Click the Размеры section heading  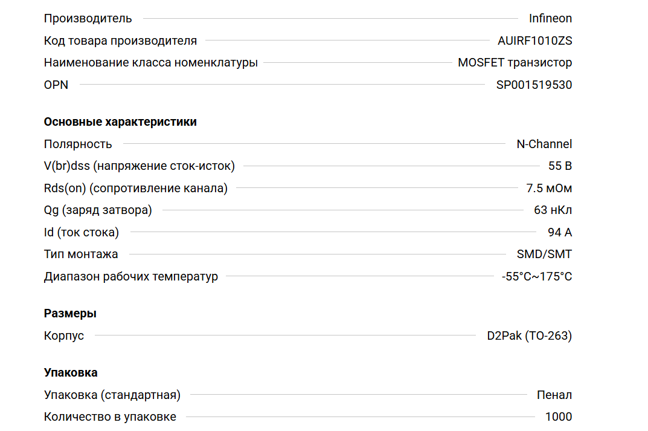(x=70, y=314)
